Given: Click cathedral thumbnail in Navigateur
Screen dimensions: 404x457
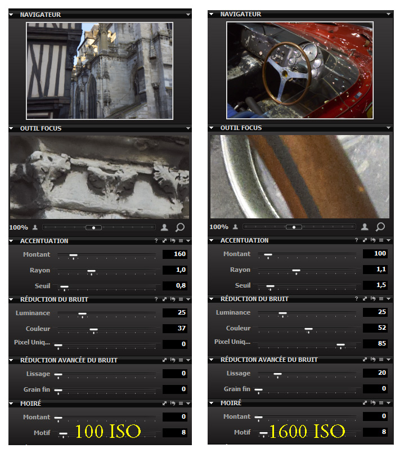Looking at the screenshot, I should 100,71.
